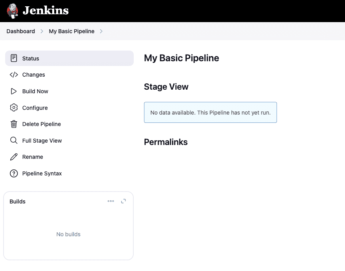Image resolution: width=345 pixels, height=271 pixels.
Task: Click the Builds panel heading
Action: [17, 201]
